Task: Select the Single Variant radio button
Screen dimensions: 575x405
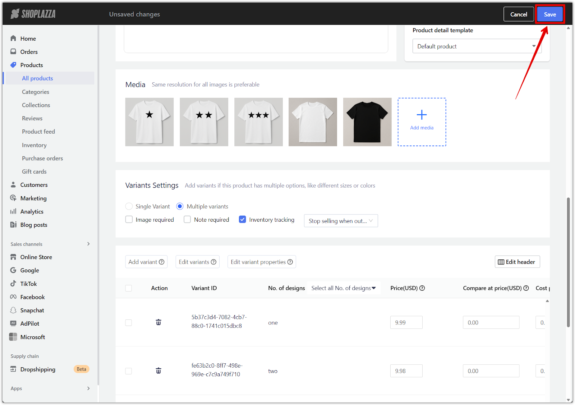Action: point(129,206)
